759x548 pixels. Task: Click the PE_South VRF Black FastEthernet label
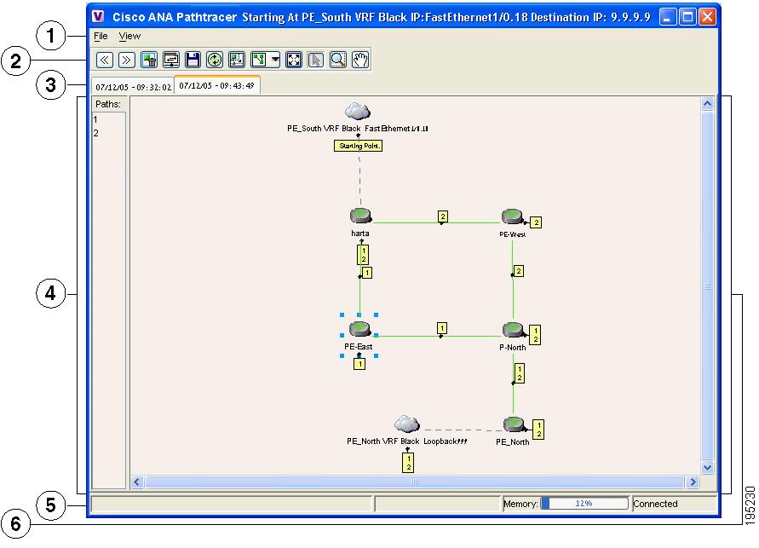[x=358, y=129]
